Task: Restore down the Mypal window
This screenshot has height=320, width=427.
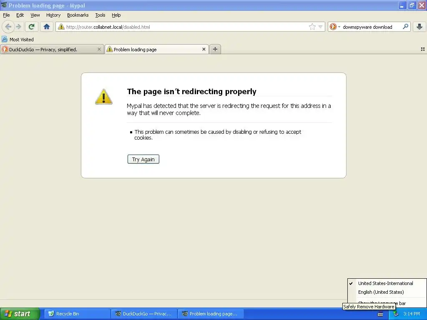Action: pyautogui.click(x=412, y=5)
